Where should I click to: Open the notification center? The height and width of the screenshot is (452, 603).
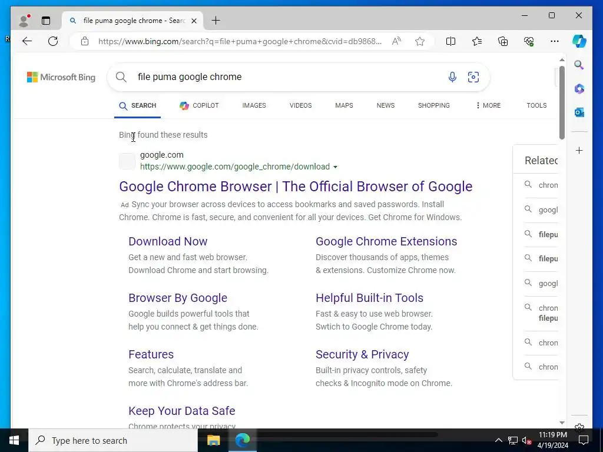tap(584, 440)
